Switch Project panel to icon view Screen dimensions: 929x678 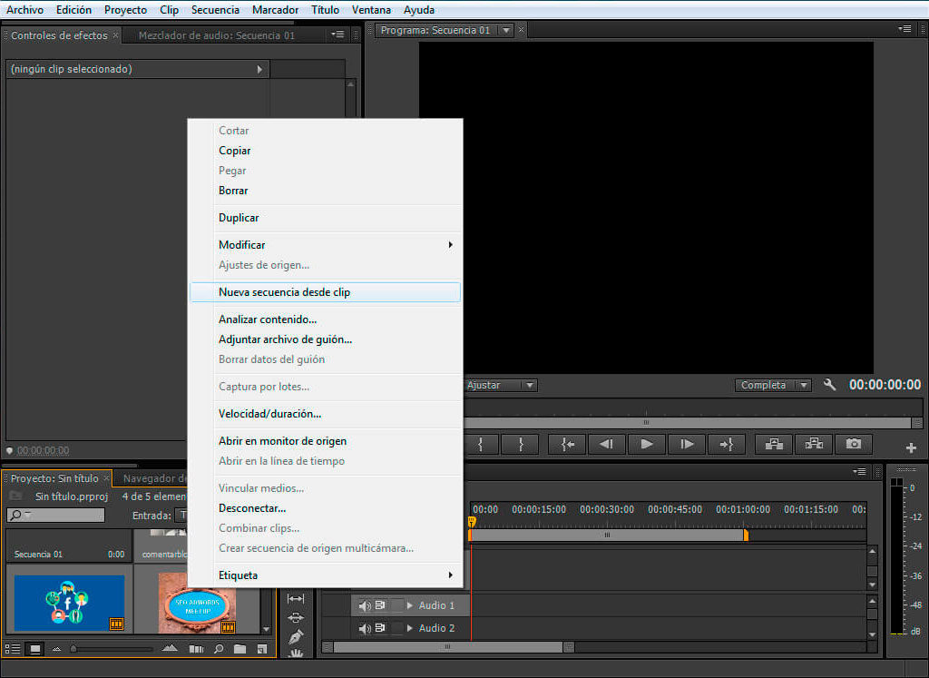(35, 649)
